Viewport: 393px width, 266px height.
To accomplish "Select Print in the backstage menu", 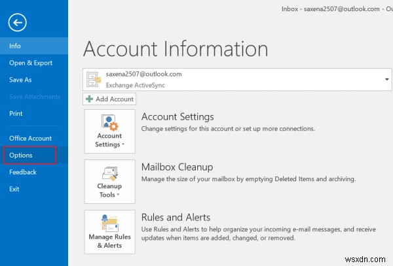I will click(16, 113).
